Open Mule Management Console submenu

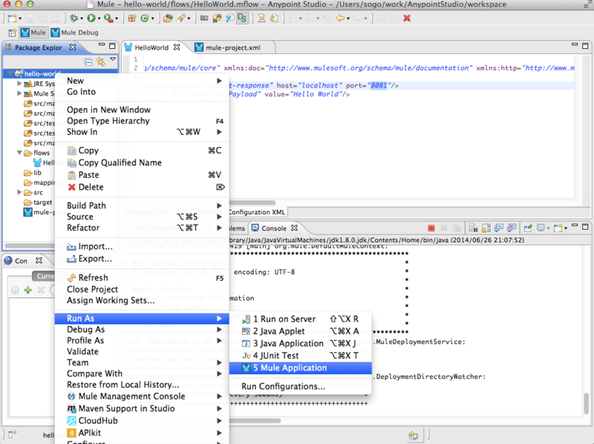coord(142,397)
